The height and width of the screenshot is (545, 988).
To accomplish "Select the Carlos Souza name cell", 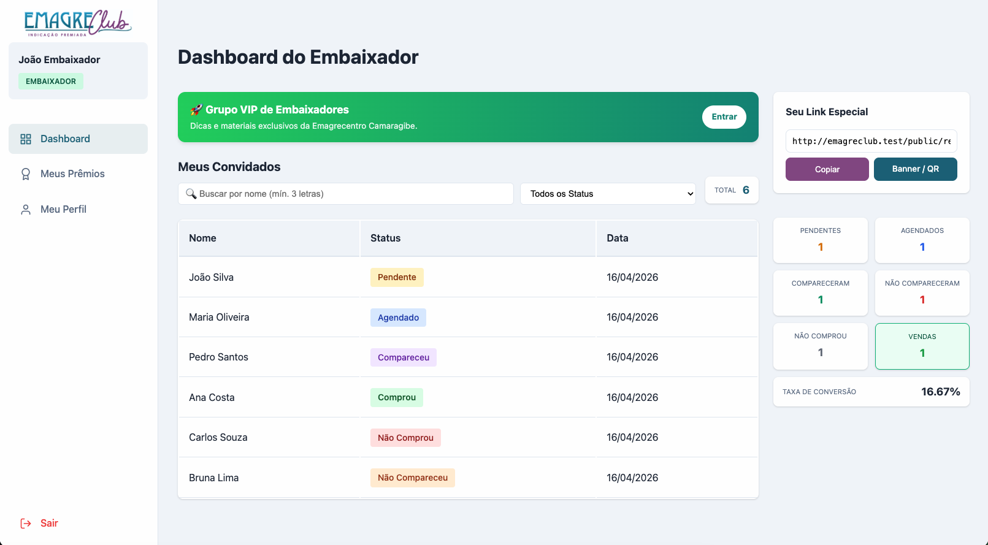I will [269, 438].
